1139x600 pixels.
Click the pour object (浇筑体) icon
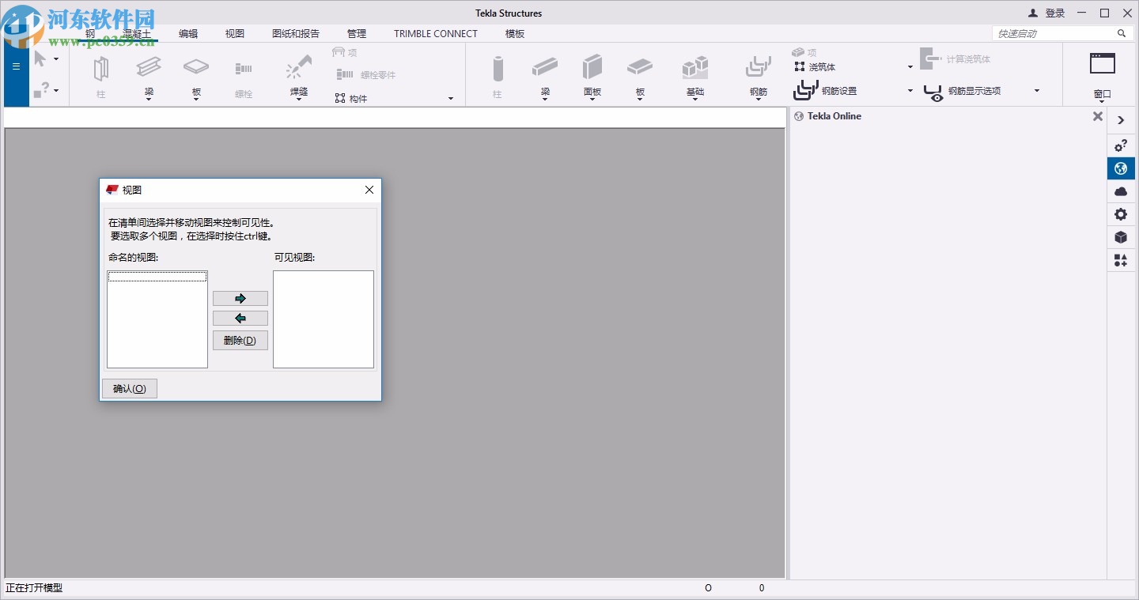tap(800, 67)
